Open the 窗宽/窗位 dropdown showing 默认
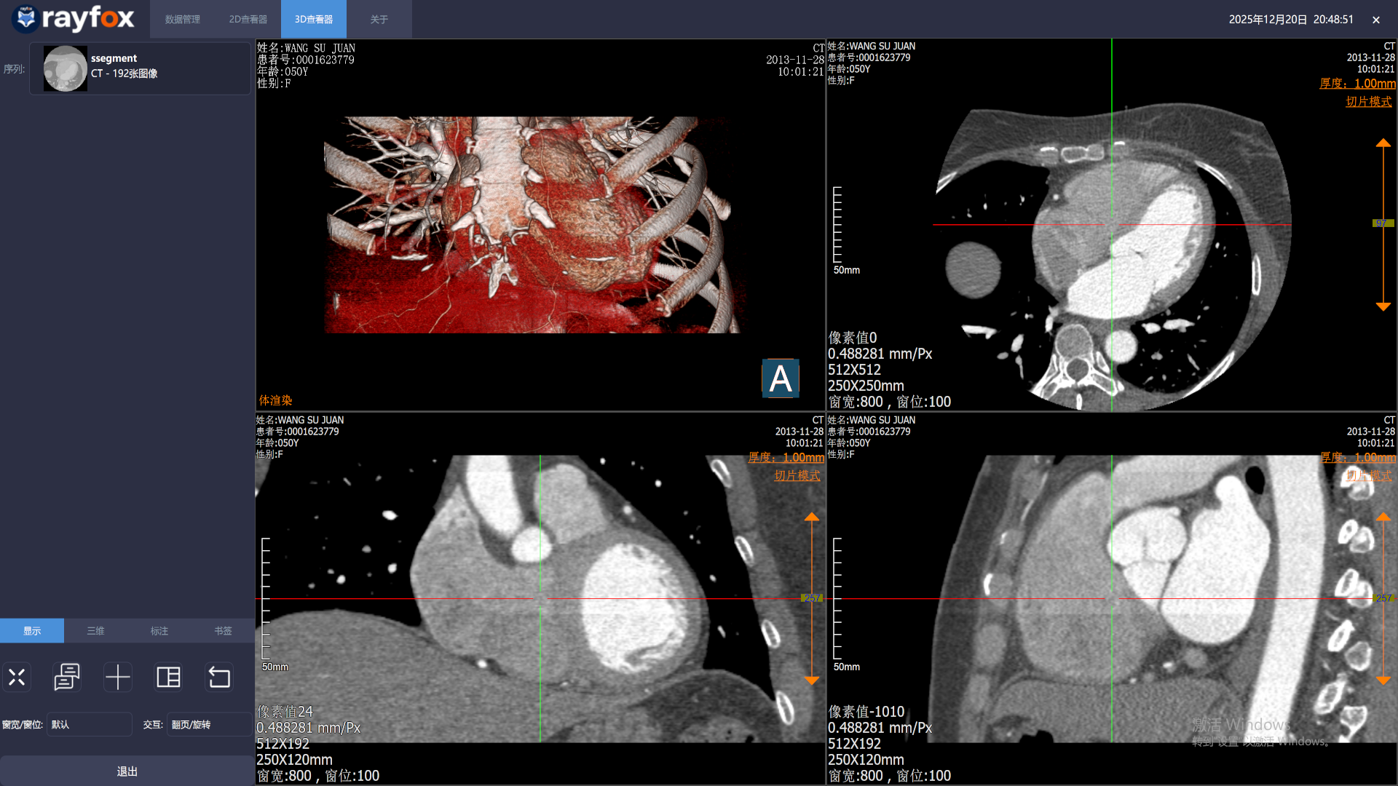This screenshot has width=1398, height=786. tap(89, 724)
